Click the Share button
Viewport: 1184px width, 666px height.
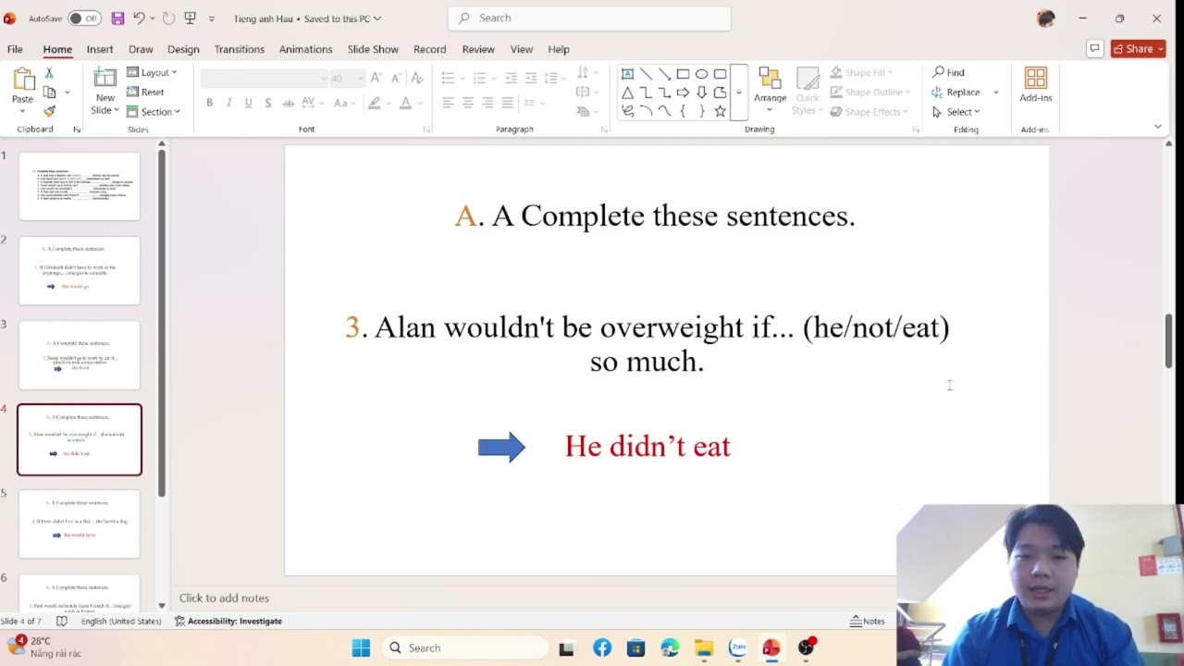click(x=1139, y=49)
